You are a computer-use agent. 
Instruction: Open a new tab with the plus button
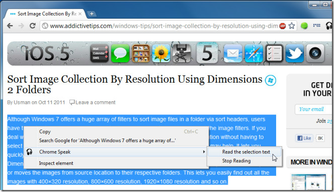92,14
